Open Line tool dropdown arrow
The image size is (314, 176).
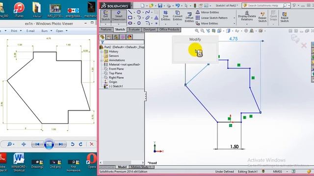[134, 12]
